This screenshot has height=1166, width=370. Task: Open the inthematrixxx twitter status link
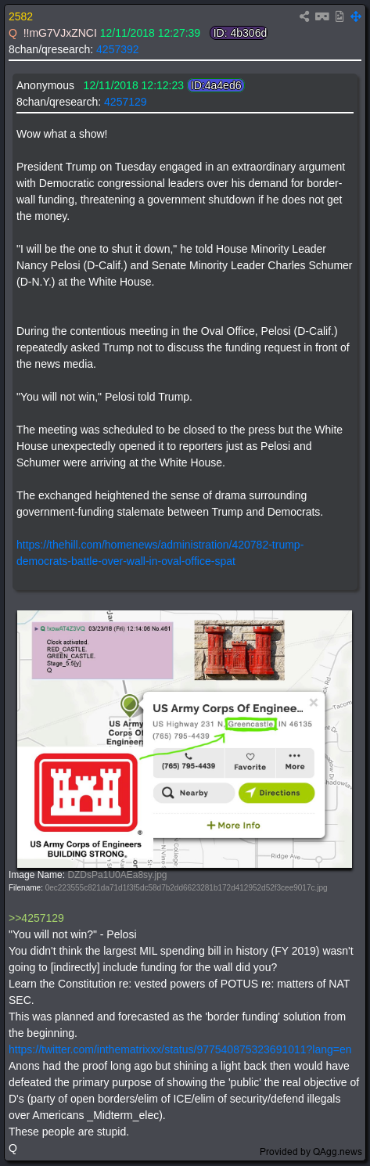click(x=180, y=1049)
